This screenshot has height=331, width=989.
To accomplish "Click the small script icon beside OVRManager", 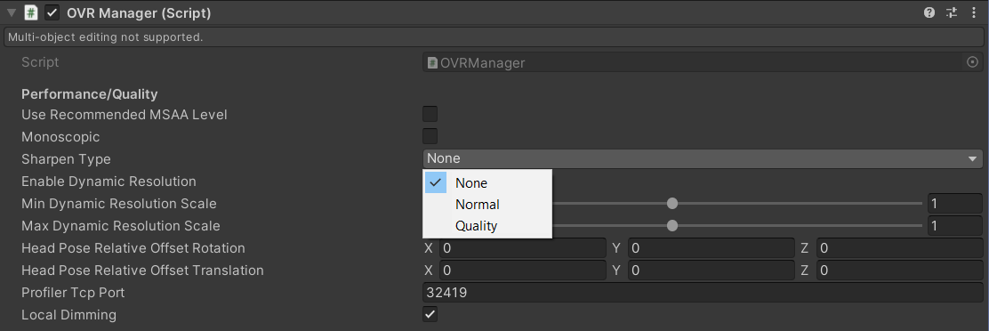I will pos(432,62).
